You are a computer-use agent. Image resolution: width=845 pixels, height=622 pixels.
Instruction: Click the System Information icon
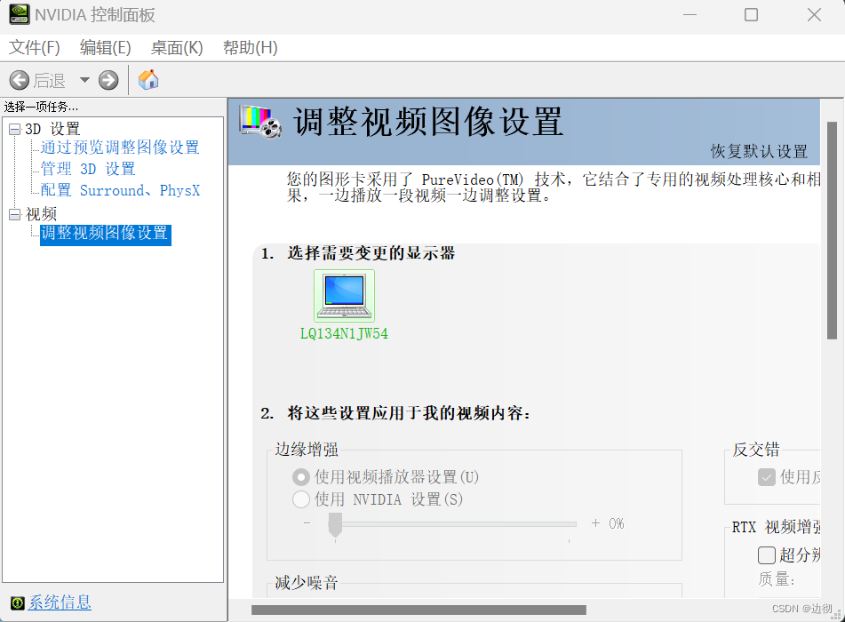[x=17, y=602]
